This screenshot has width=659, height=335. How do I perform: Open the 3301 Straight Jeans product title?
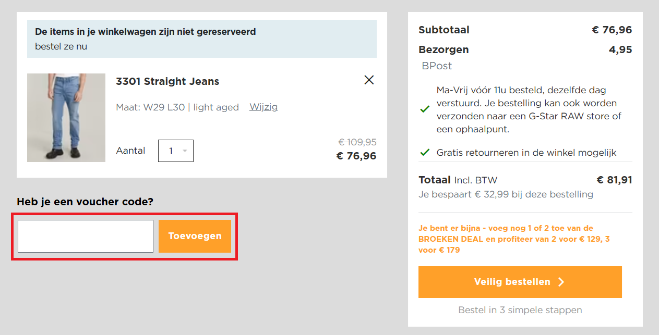pos(167,81)
